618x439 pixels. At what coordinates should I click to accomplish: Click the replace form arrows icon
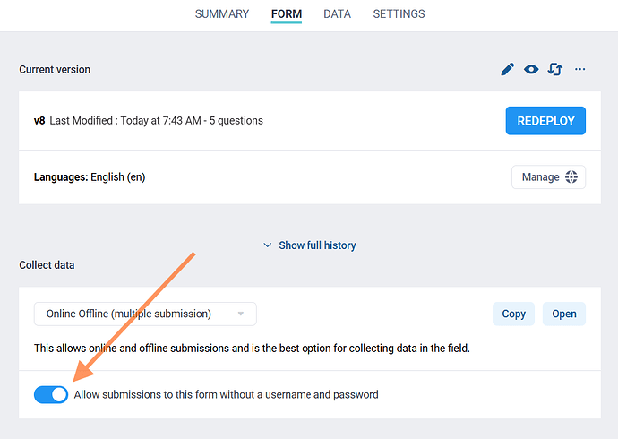click(x=555, y=69)
